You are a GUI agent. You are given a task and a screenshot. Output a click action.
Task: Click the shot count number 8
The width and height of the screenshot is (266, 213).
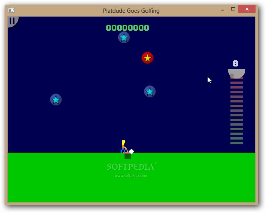[235, 63]
